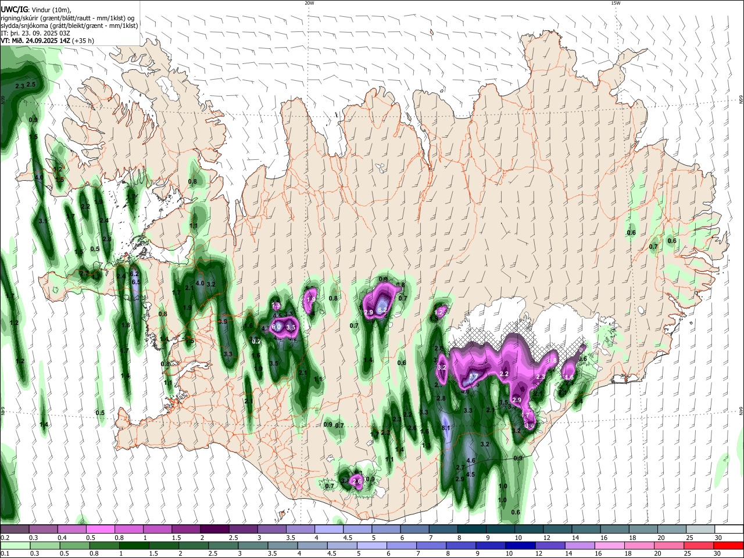Click the white snow-scale swatch labeled 30

click(x=728, y=530)
